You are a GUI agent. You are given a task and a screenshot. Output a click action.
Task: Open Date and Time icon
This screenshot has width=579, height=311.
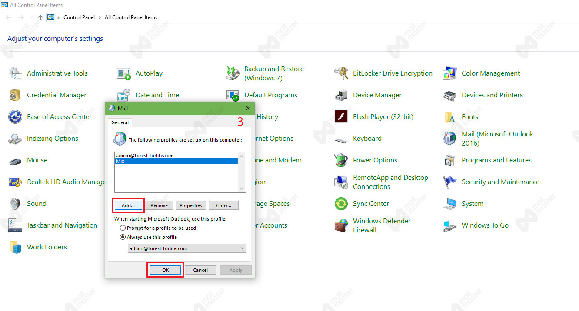pos(124,95)
